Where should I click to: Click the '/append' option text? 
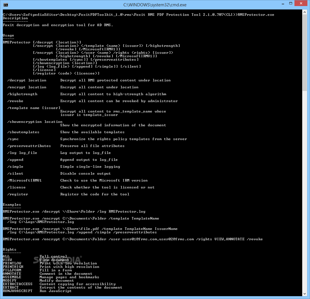coord(15,160)
